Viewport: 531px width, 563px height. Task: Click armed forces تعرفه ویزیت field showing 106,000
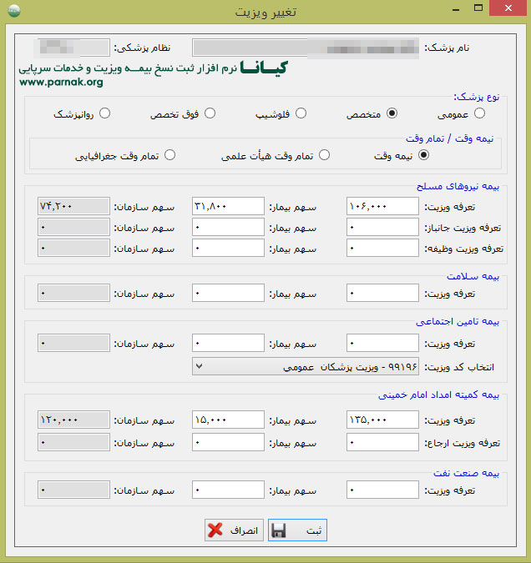pos(382,206)
